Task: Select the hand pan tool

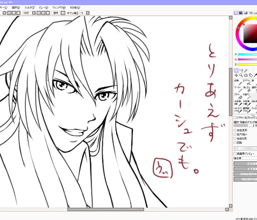Action: click(250, 76)
